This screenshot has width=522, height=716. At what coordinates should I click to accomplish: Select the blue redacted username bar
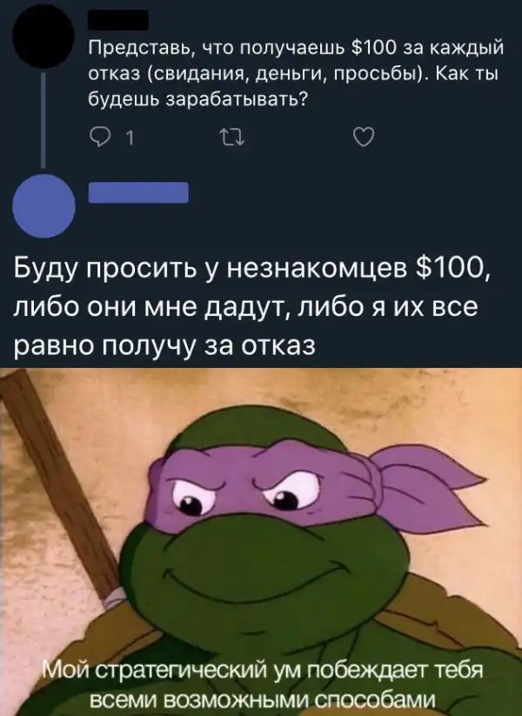(138, 192)
